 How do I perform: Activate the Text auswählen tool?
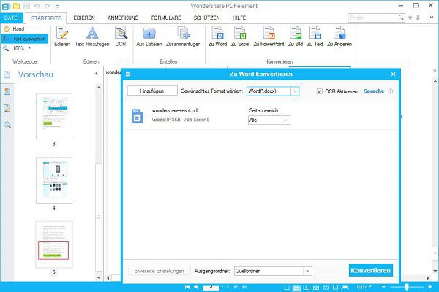[25, 39]
